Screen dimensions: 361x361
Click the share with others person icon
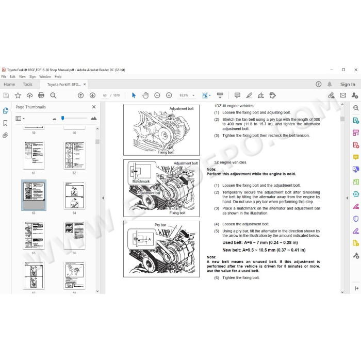pyautogui.click(x=355, y=95)
